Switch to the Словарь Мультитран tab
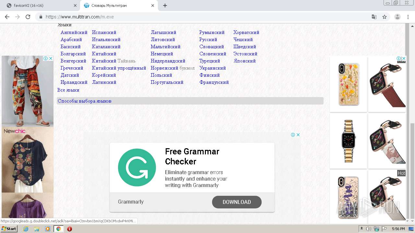415x233 pixels. click(119, 6)
